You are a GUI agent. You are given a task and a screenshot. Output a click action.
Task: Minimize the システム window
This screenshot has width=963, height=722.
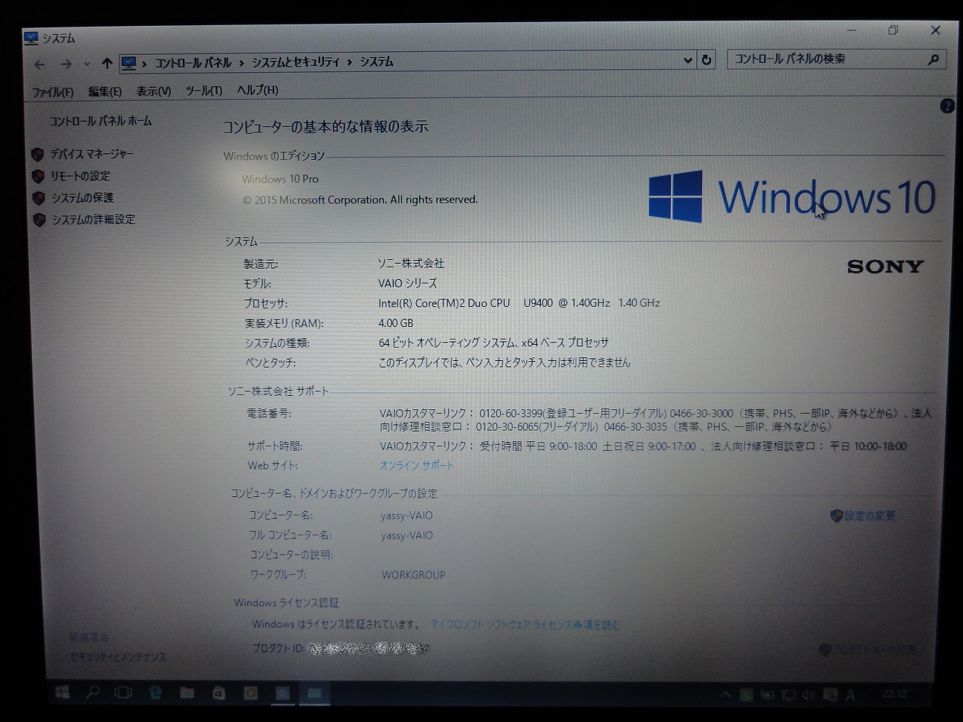pos(852,30)
